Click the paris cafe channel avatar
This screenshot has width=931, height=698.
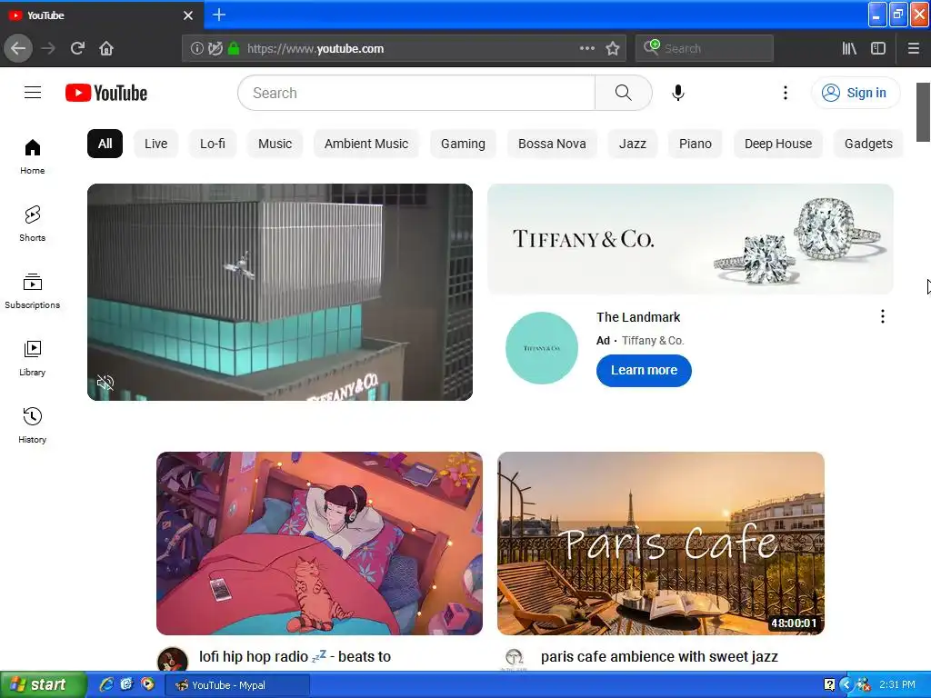(x=515, y=659)
